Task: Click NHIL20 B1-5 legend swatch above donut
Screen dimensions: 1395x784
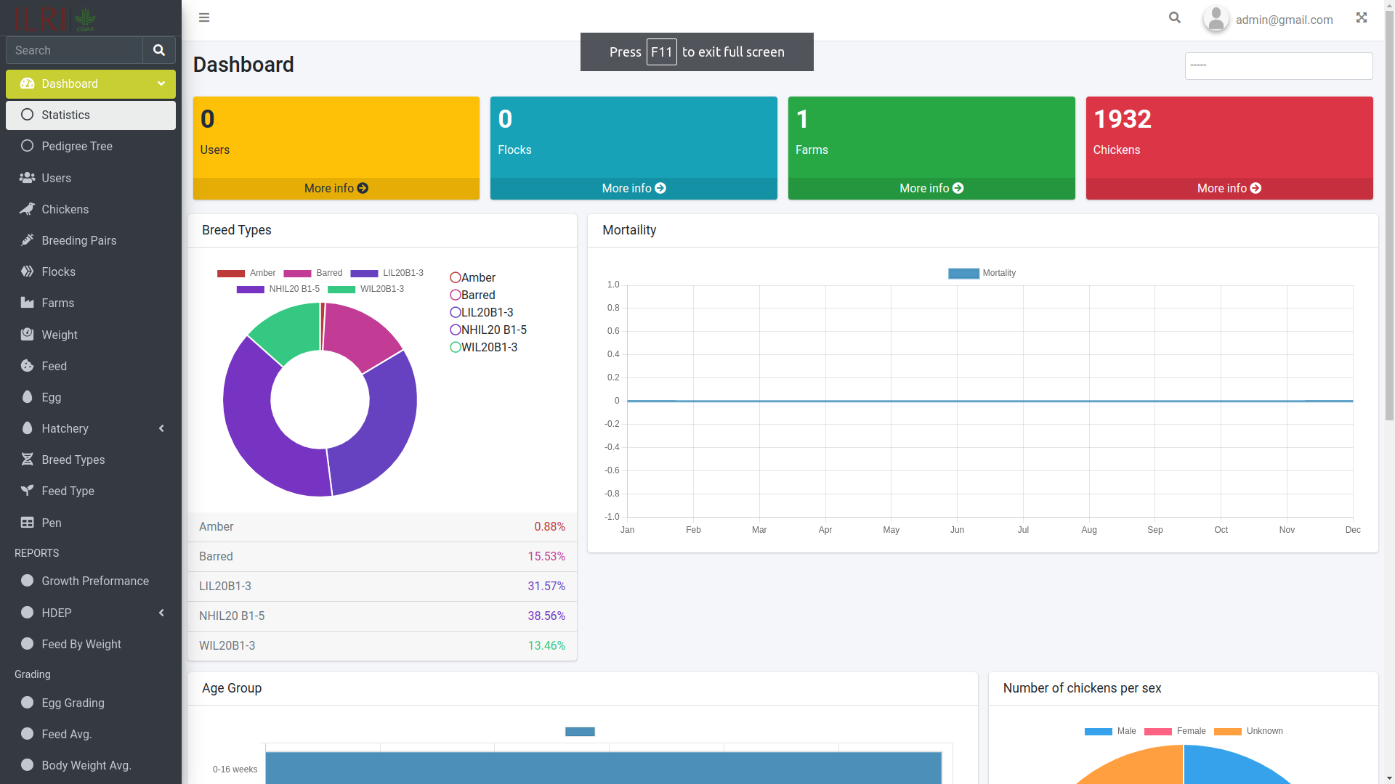Action: (251, 290)
